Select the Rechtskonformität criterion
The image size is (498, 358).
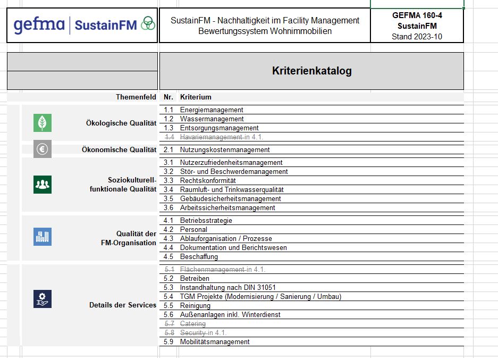208,180
